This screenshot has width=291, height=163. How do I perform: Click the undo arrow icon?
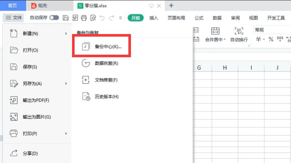tap(102, 17)
